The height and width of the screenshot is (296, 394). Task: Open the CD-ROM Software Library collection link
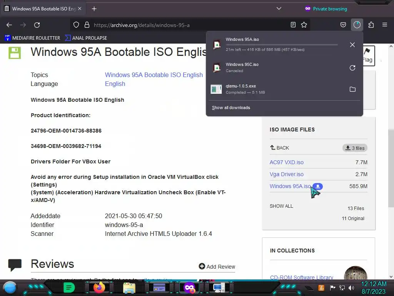pyautogui.click(x=302, y=277)
